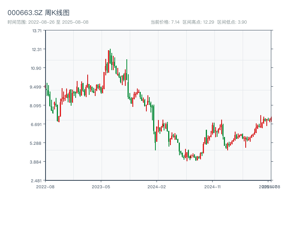This screenshot has height=225, width=301.
Task: Click the 2022-08 x-axis date label
Action: (45, 186)
